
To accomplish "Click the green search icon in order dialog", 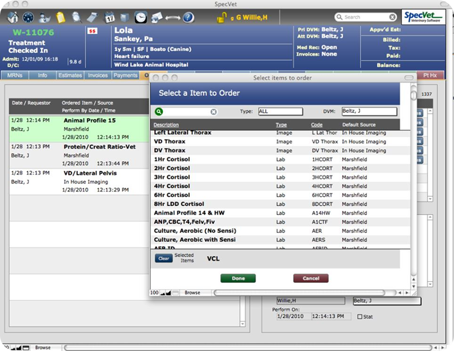I will 159,112.
